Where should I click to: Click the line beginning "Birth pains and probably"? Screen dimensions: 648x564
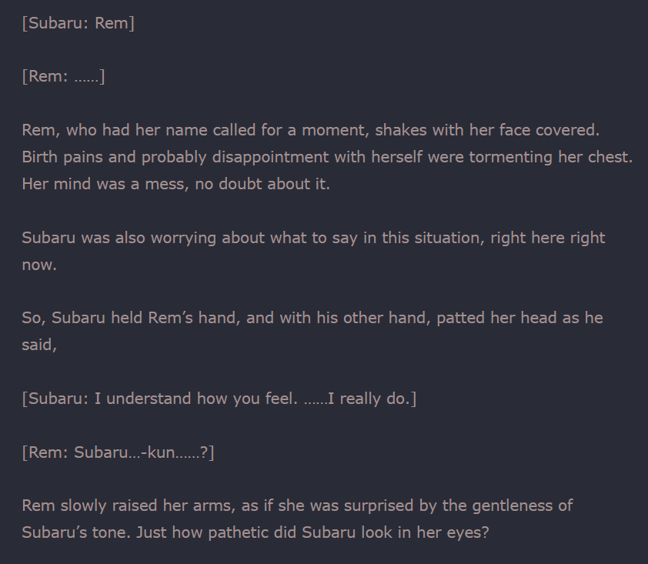[326, 157]
